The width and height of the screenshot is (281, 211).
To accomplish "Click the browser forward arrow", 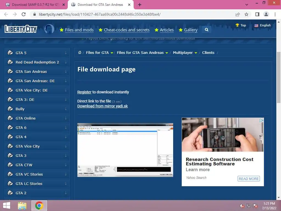I will [15, 14].
